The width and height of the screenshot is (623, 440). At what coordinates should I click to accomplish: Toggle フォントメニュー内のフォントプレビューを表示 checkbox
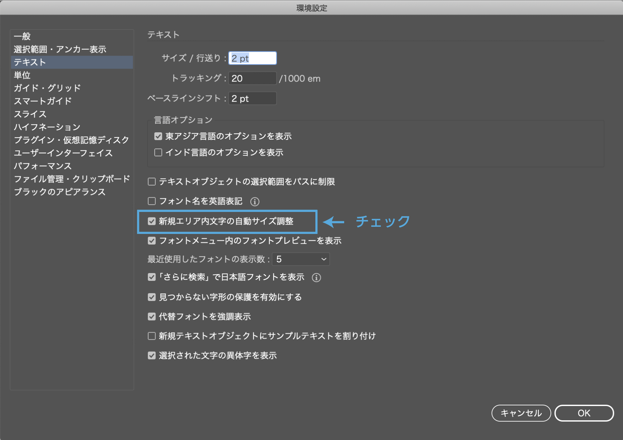point(152,241)
